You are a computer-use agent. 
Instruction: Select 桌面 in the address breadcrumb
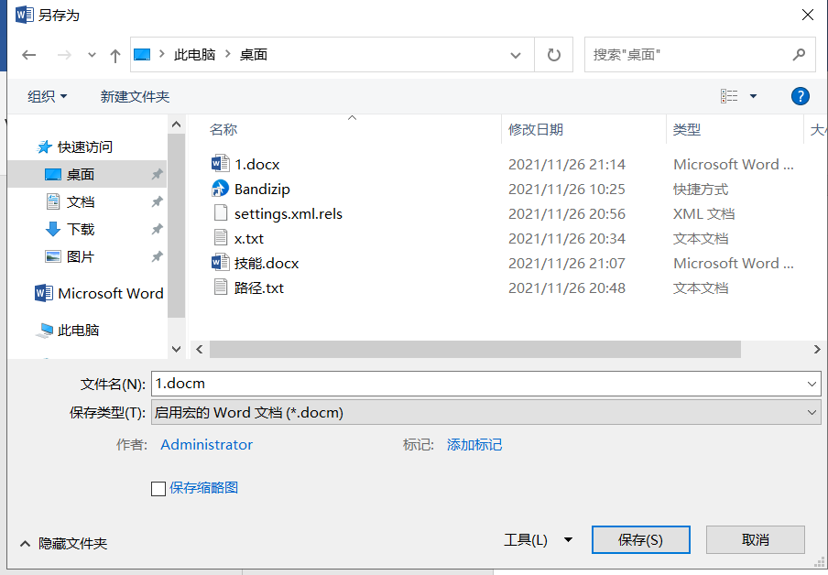(x=254, y=54)
